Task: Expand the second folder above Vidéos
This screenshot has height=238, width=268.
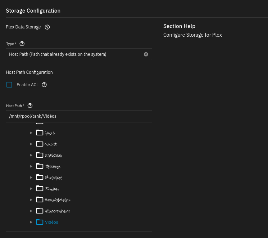Action: [x=31, y=200]
